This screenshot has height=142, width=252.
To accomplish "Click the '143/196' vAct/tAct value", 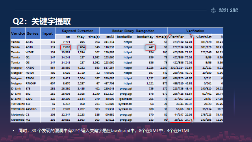I will [x=206, y=120].
